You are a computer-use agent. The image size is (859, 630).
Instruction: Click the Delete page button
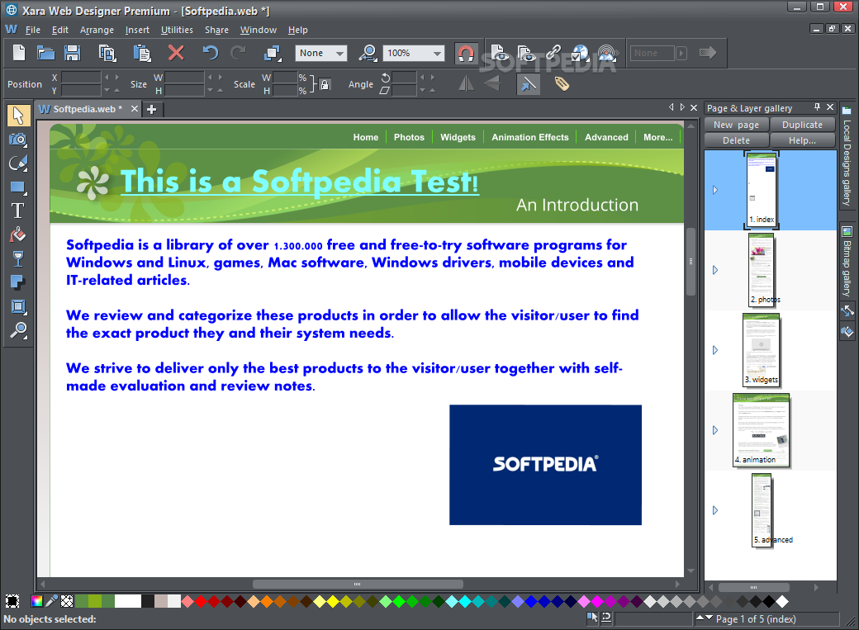pos(736,141)
